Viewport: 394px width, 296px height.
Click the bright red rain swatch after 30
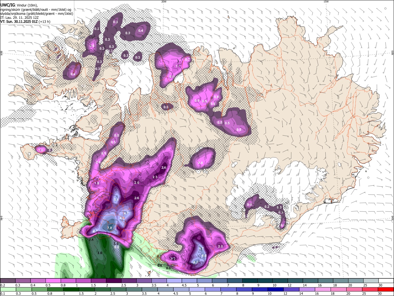[x=386, y=289]
